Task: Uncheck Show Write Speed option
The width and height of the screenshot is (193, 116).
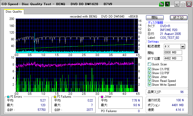Action: (149, 85)
